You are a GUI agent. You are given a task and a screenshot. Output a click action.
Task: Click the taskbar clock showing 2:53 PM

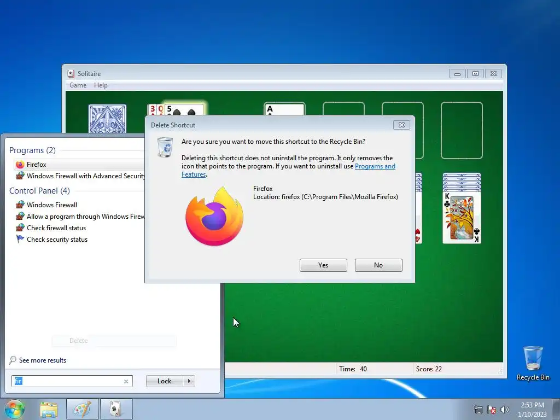point(532,409)
